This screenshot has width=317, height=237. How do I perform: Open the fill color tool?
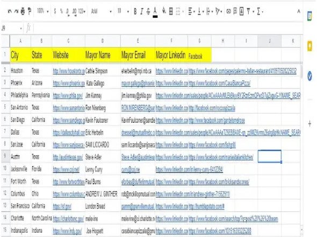(164, 11)
